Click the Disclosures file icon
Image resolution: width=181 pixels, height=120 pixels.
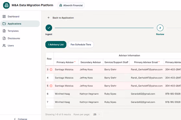pyautogui.click(x=4, y=38)
